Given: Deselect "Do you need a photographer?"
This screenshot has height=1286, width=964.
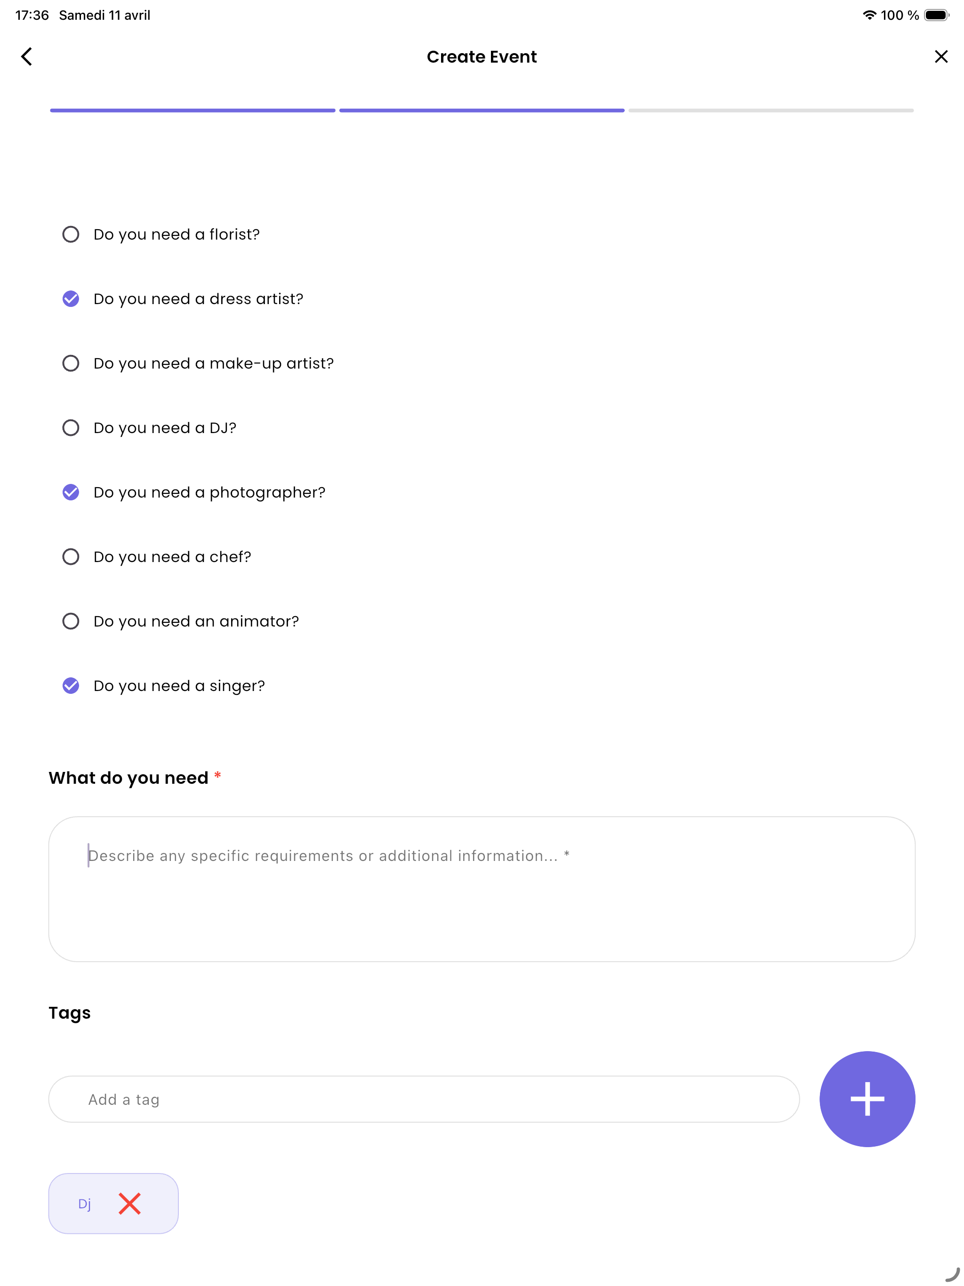Looking at the screenshot, I should pyautogui.click(x=71, y=492).
